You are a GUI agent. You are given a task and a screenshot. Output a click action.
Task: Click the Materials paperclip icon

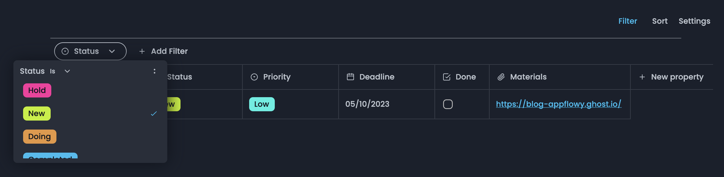point(501,77)
